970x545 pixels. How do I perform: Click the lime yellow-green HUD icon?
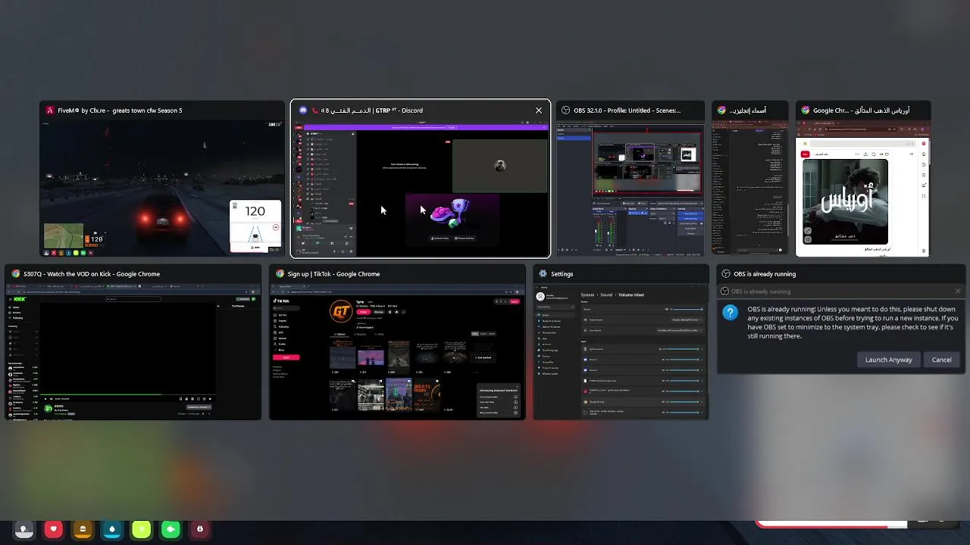pyautogui.click(x=141, y=529)
